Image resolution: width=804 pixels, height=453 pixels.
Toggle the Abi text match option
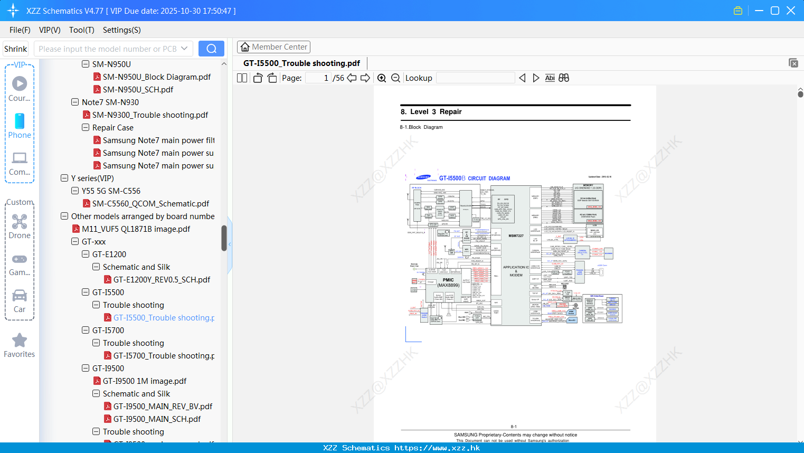[x=550, y=78]
